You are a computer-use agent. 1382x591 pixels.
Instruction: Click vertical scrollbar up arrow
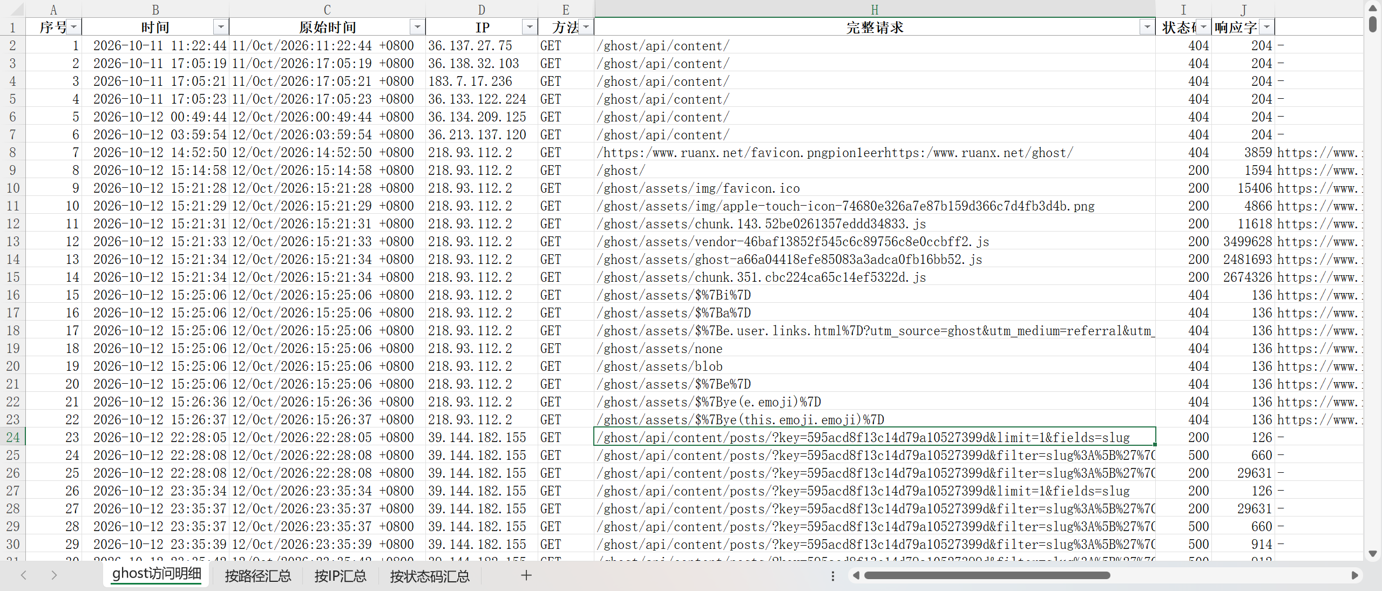click(x=1373, y=8)
